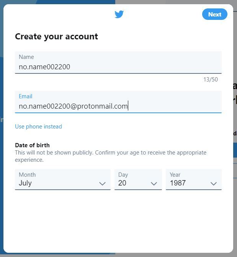The width and height of the screenshot is (237, 257).
Task: Click the birth date privacy explanation text
Action: point(110,156)
